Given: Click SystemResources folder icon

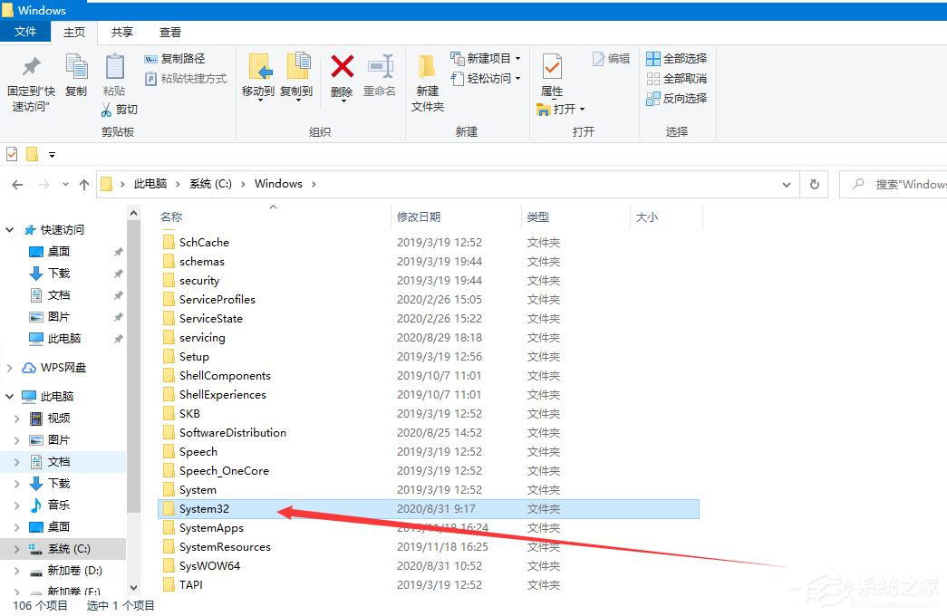Looking at the screenshot, I should pyautogui.click(x=169, y=547).
